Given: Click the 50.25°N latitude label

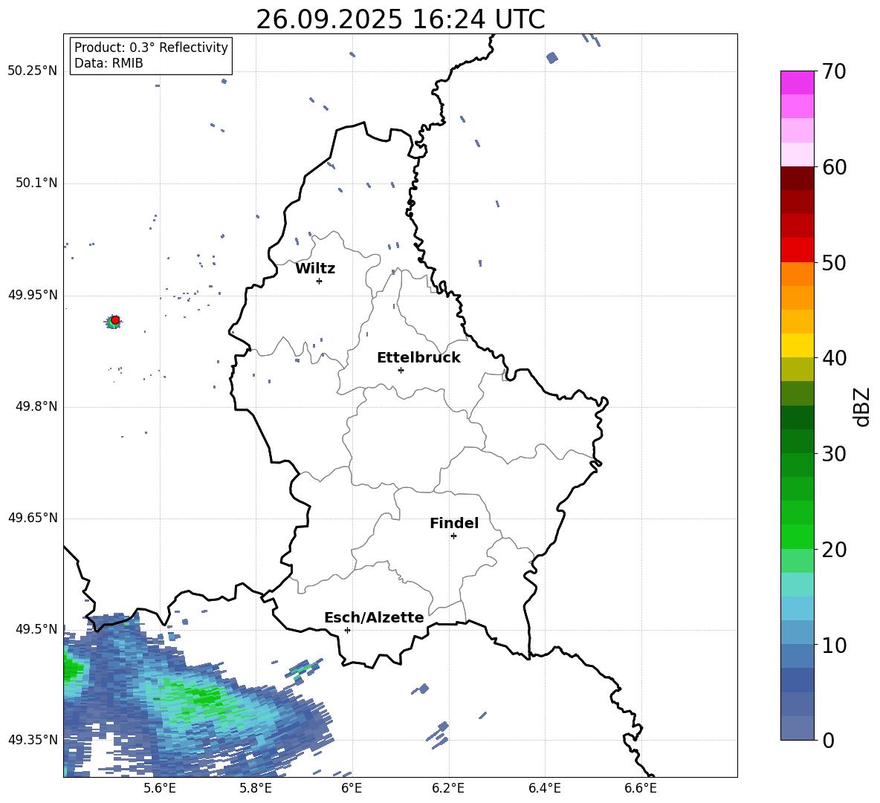Looking at the screenshot, I should (33, 71).
